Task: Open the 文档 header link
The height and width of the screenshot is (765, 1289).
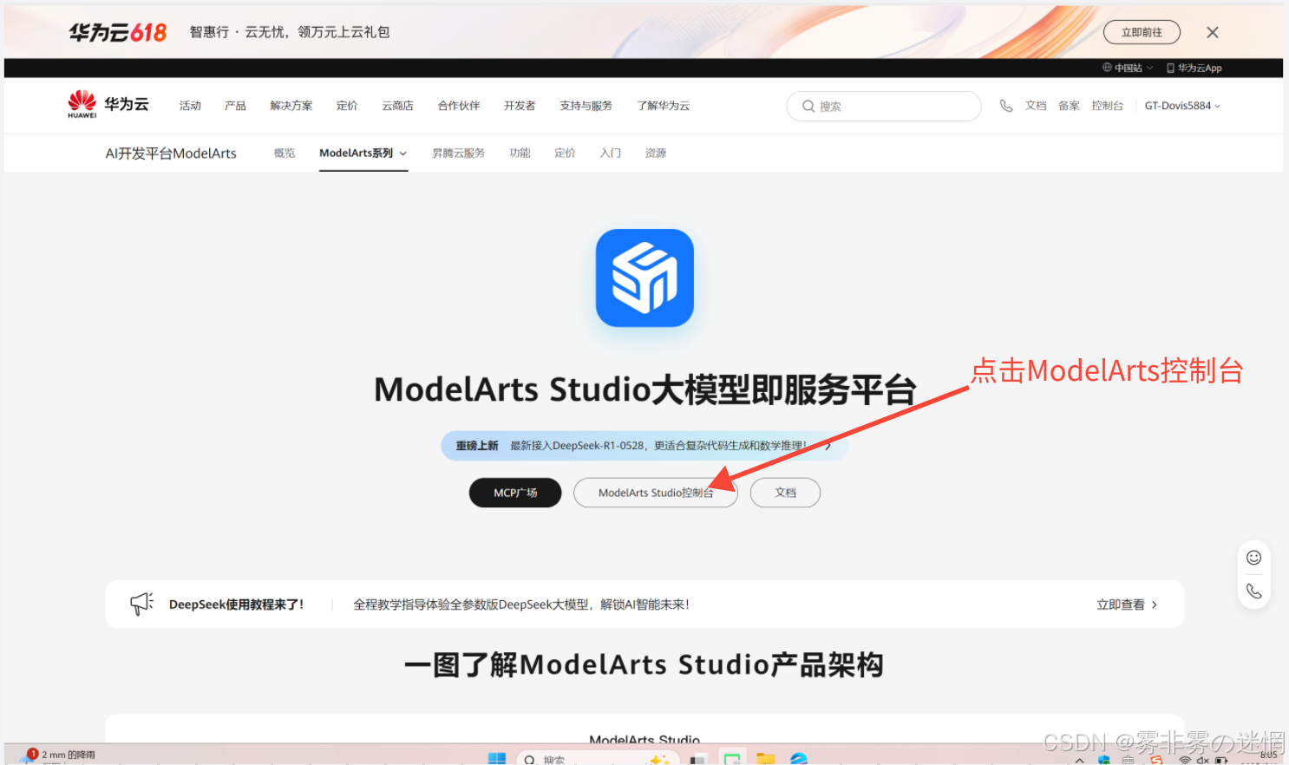Action: pos(1036,106)
